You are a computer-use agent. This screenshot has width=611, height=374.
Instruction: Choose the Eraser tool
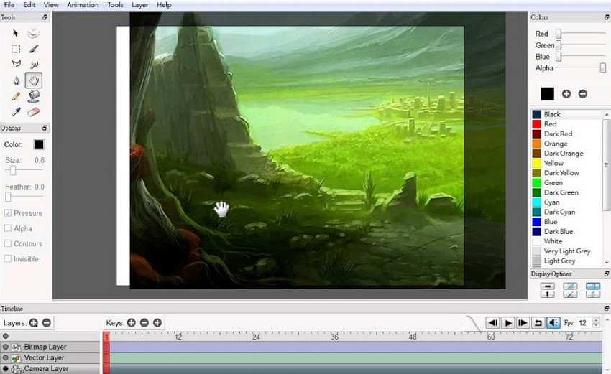tap(34, 112)
